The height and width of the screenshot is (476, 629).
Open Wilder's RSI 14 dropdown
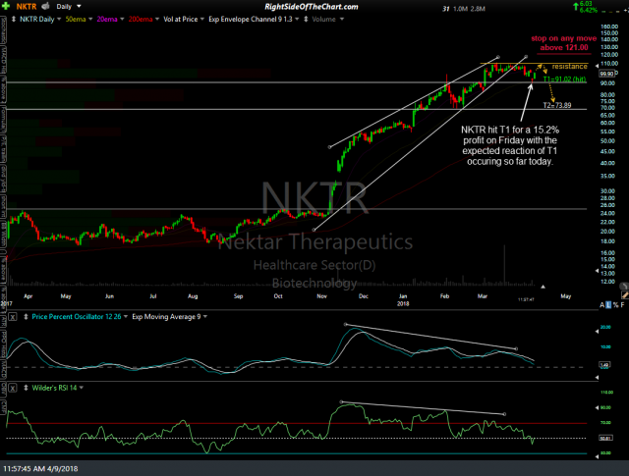pyautogui.click(x=57, y=388)
